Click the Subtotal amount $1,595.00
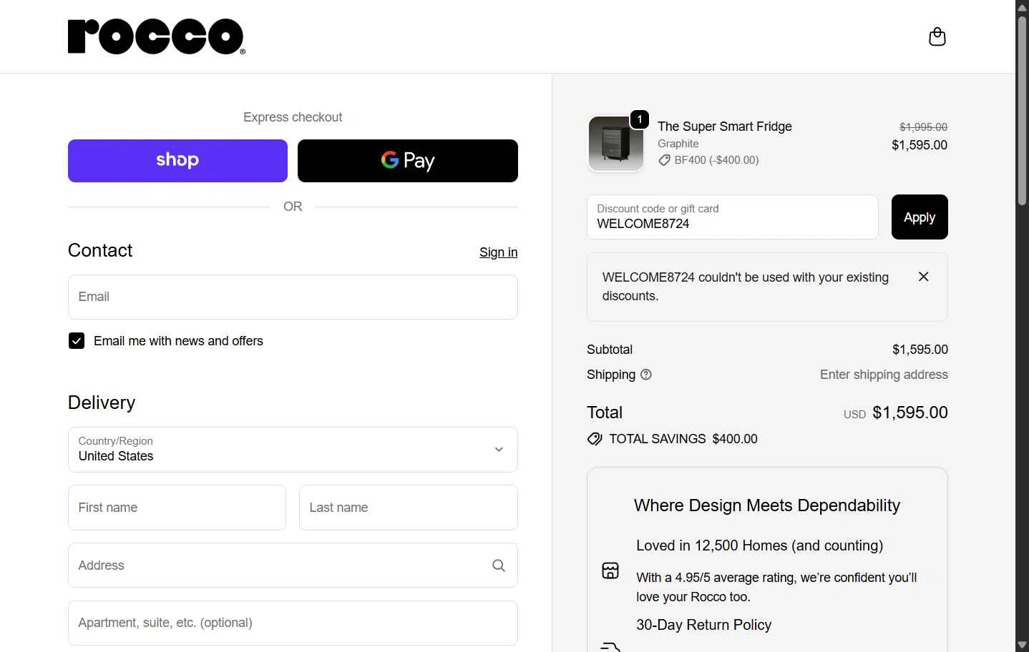Image resolution: width=1029 pixels, height=652 pixels. point(920,350)
